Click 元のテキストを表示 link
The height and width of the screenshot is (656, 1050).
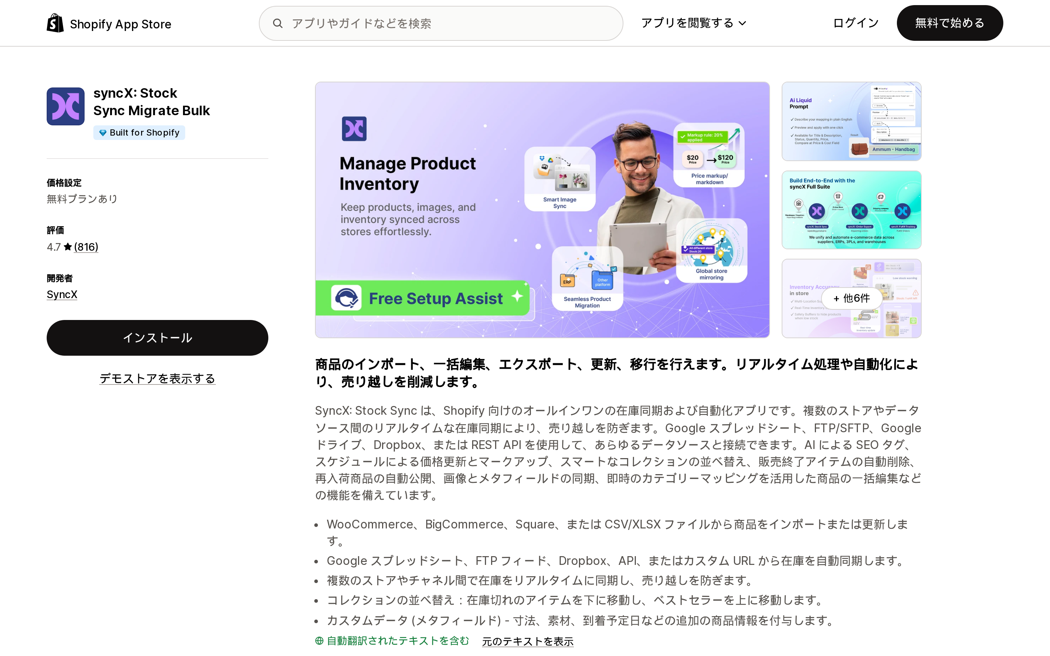coord(528,641)
